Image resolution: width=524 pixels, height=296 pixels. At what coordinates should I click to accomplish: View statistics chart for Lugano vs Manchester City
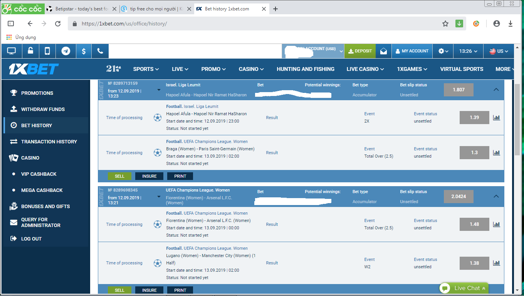pyautogui.click(x=496, y=263)
